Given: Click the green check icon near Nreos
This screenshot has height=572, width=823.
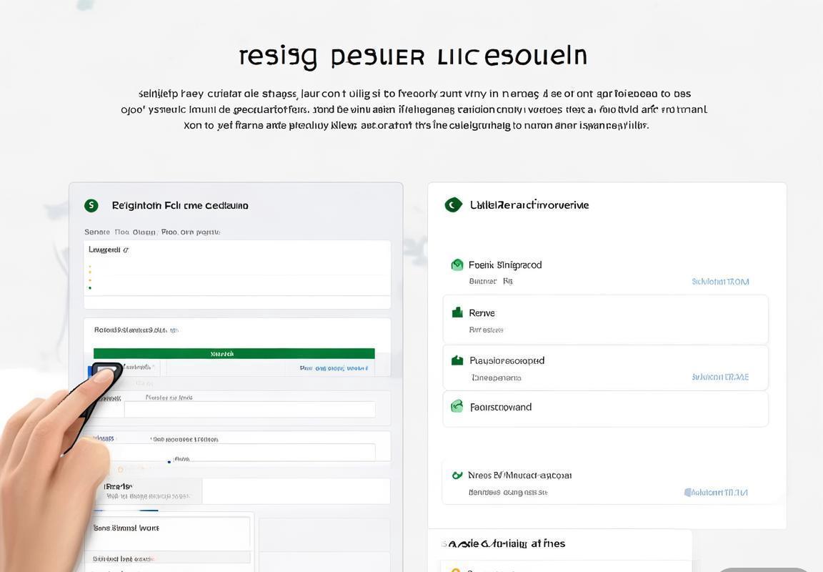Looking at the screenshot, I should (457, 475).
